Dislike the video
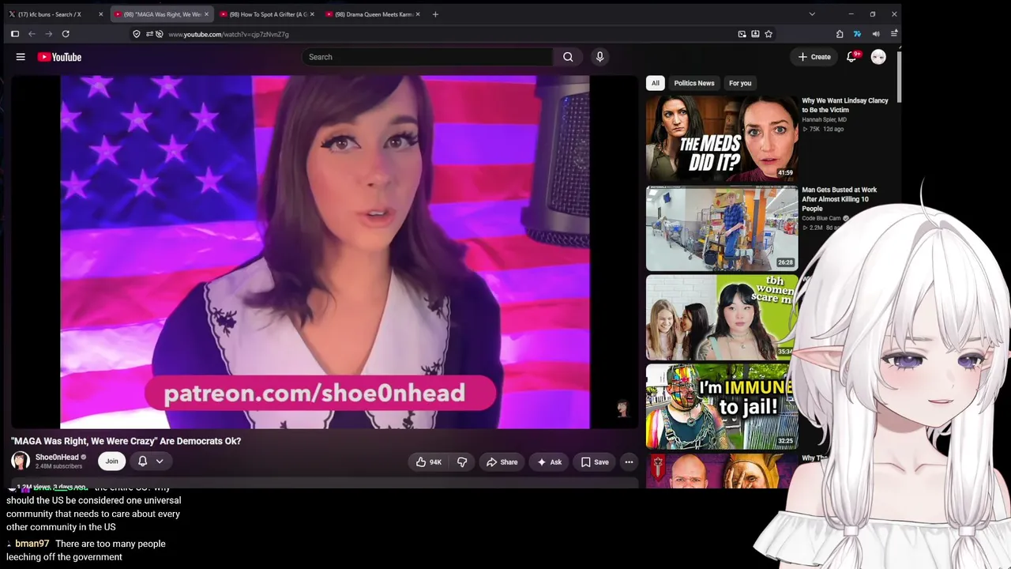Screen dimensions: 1011x569 (462, 462)
